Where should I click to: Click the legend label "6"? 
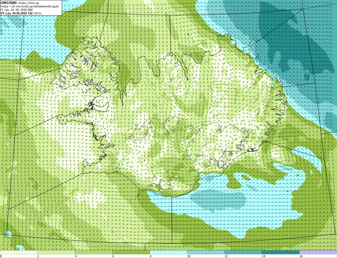[x=113, y=256]
